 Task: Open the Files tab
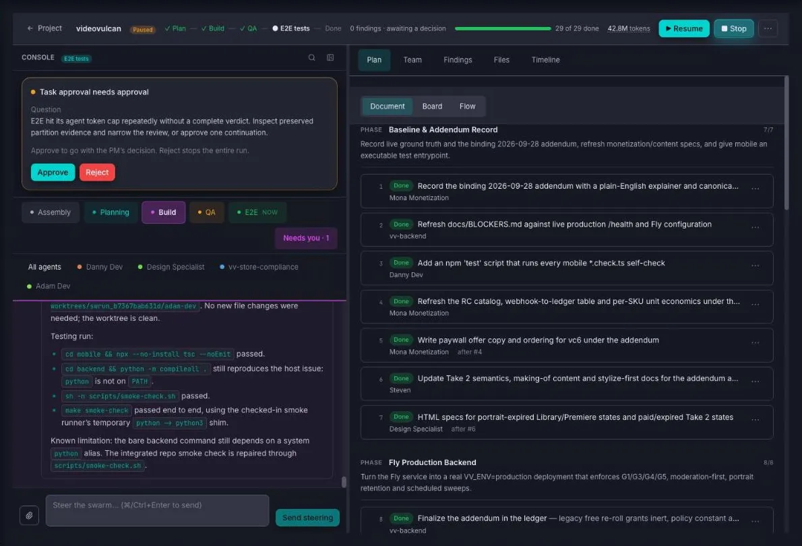tap(501, 60)
